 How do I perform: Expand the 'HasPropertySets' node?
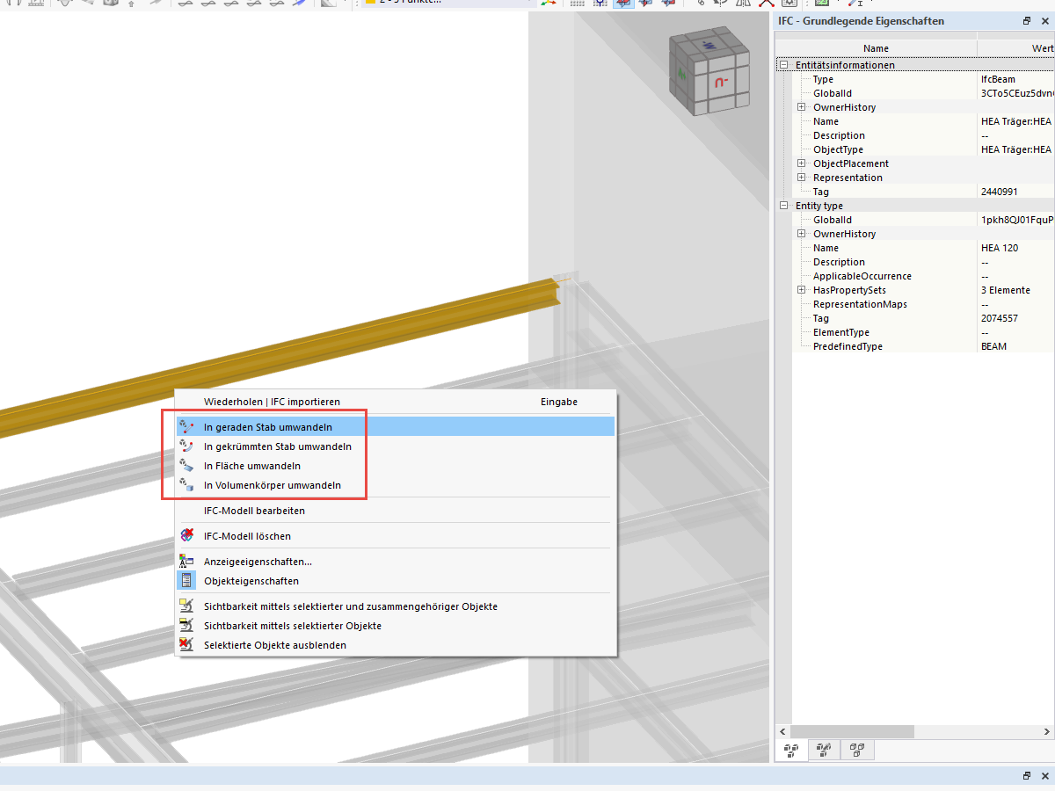coord(801,290)
